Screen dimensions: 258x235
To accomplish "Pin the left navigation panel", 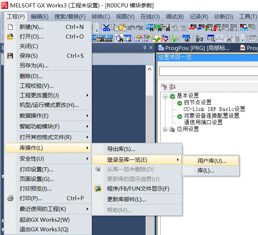I will 145,48.
